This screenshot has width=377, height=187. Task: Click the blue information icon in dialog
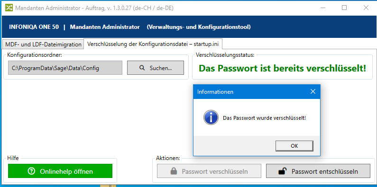pos(211,117)
